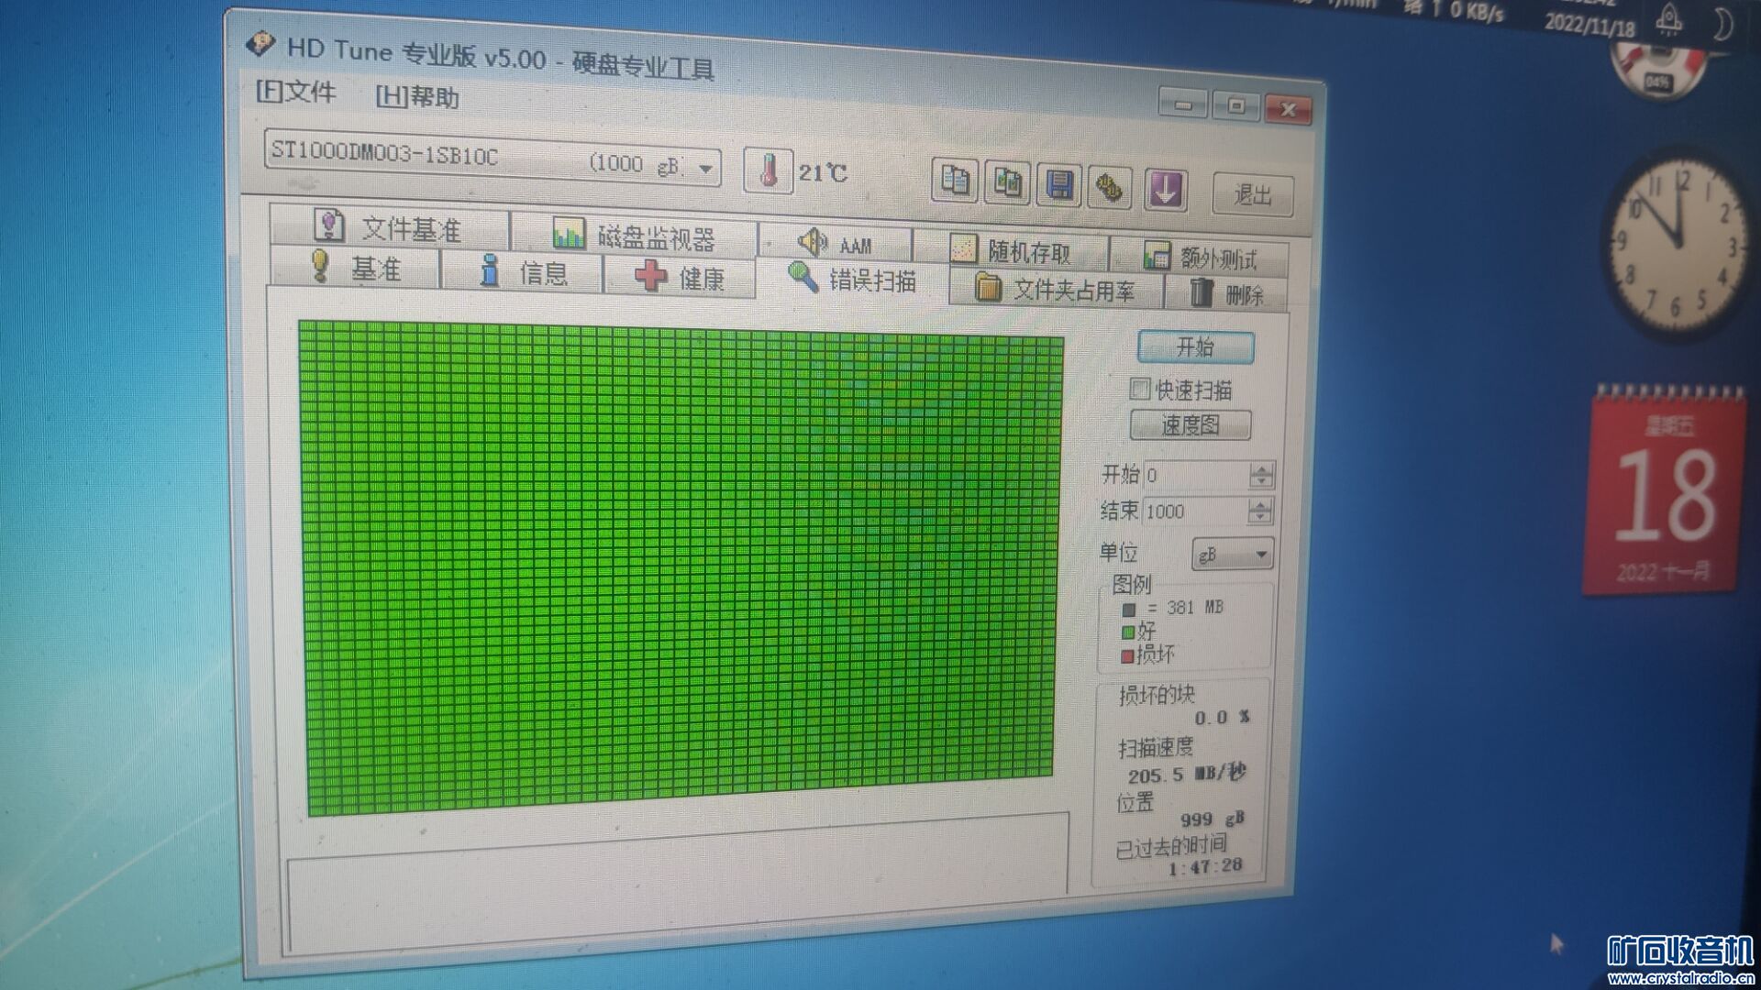This screenshot has width=1761, height=990.
Task: Click the purple down-arrow minimize-to-tray icon
Action: (1165, 191)
